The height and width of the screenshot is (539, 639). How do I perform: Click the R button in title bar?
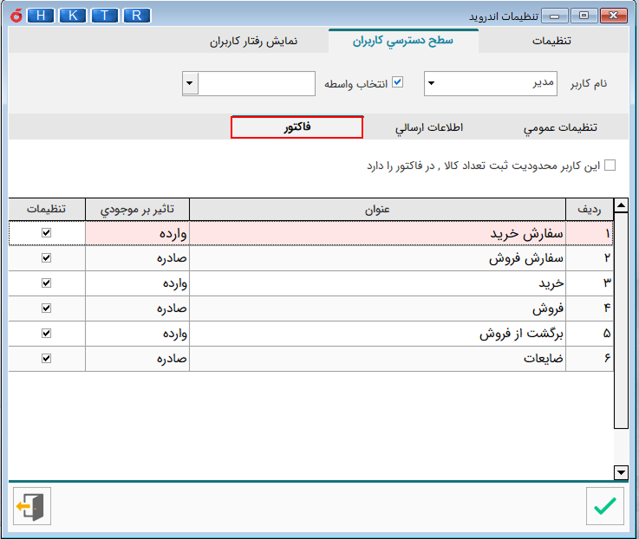[136, 16]
